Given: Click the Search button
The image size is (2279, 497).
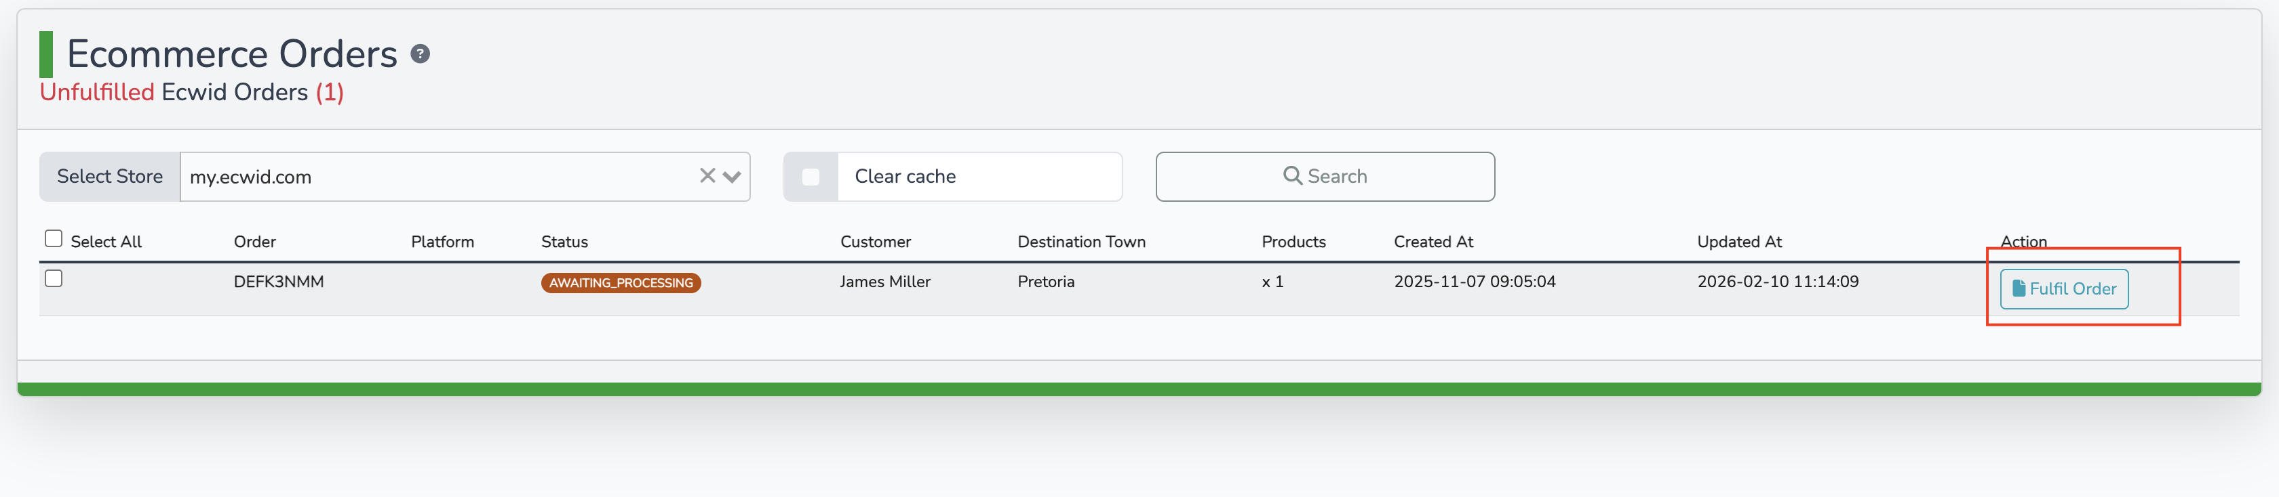Looking at the screenshot, I should (x=1325, y=177).
